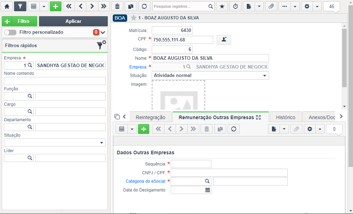Jump to first record in main toolbar
Screen dimensions: 353x214
[68, 6]
